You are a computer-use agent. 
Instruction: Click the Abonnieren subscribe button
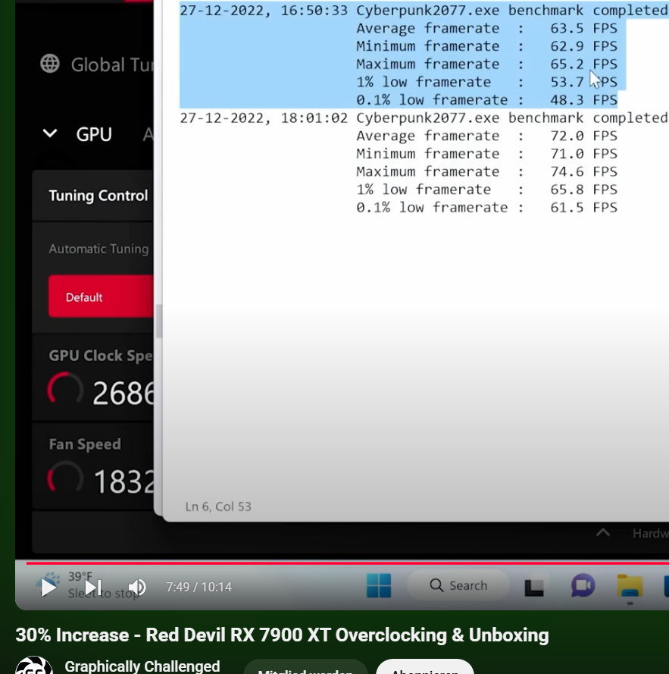click(x=424, y=668)
